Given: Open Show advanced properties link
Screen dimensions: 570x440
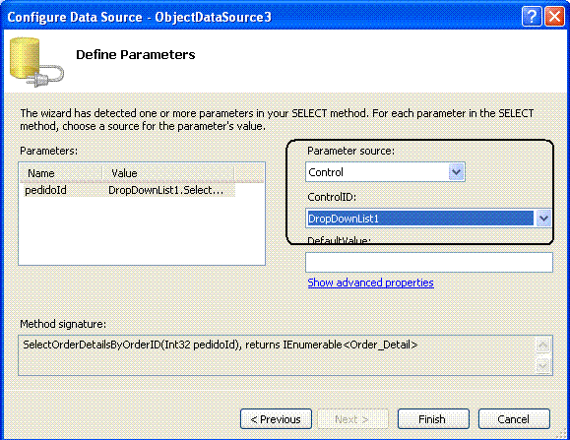Looking at the screenshot, I should 370,283.
